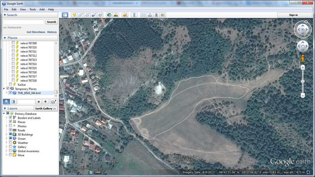Open the historical imagery clock icon
Screen dimensions: 315x177
pyautogui.click(x=109, y=15)
